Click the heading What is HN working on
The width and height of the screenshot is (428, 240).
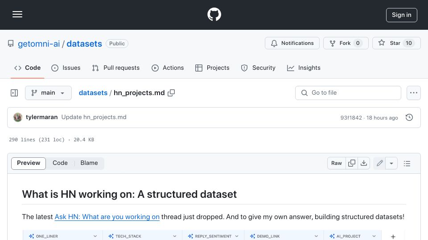pos(129,194)
